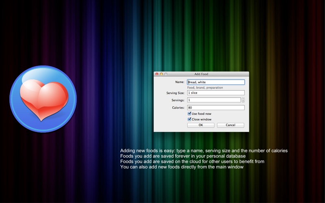Uncheck the 'Use food now' checkbox

coord(189,114)
